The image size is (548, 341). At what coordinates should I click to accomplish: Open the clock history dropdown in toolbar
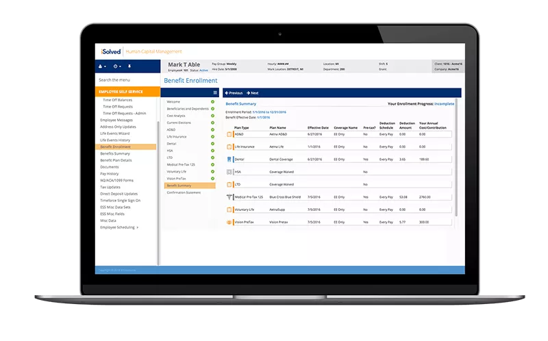(x=117, y=66)
